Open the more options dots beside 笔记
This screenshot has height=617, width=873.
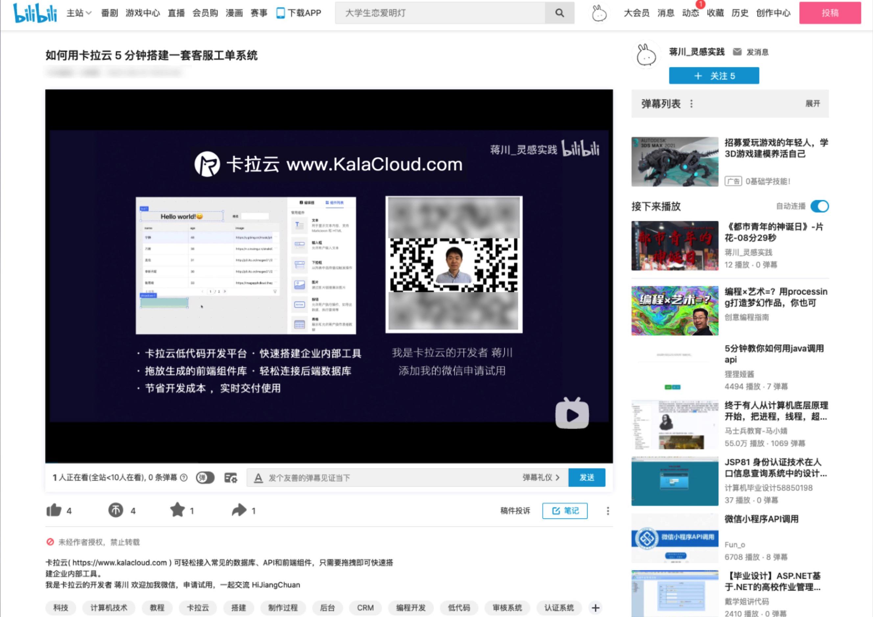coord(608,511)
